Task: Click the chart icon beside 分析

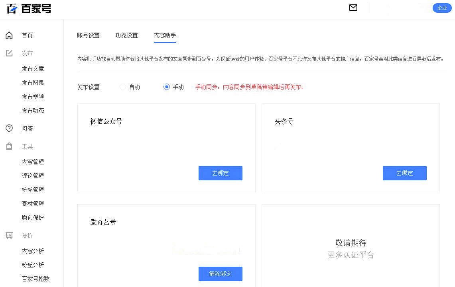Action: click(9, 235)
